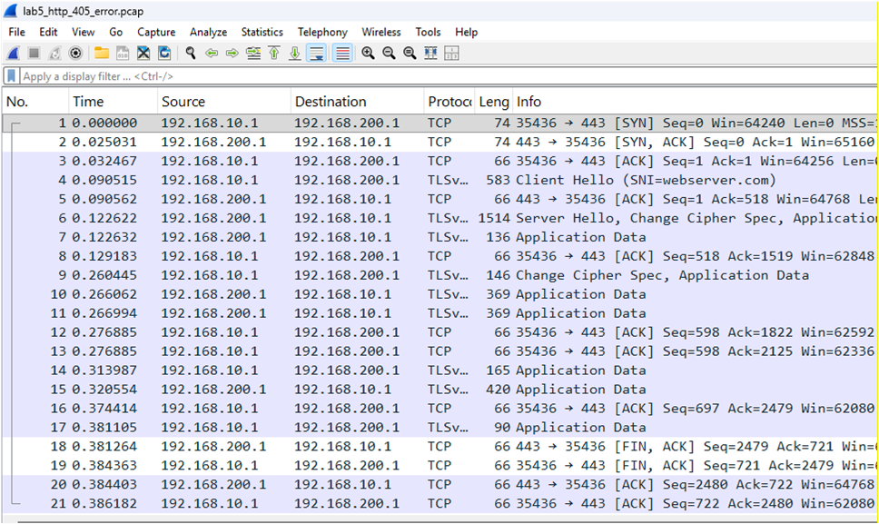879x524 pixels.
Task: Open a capture file via folder icon
Action: (102, 54)
